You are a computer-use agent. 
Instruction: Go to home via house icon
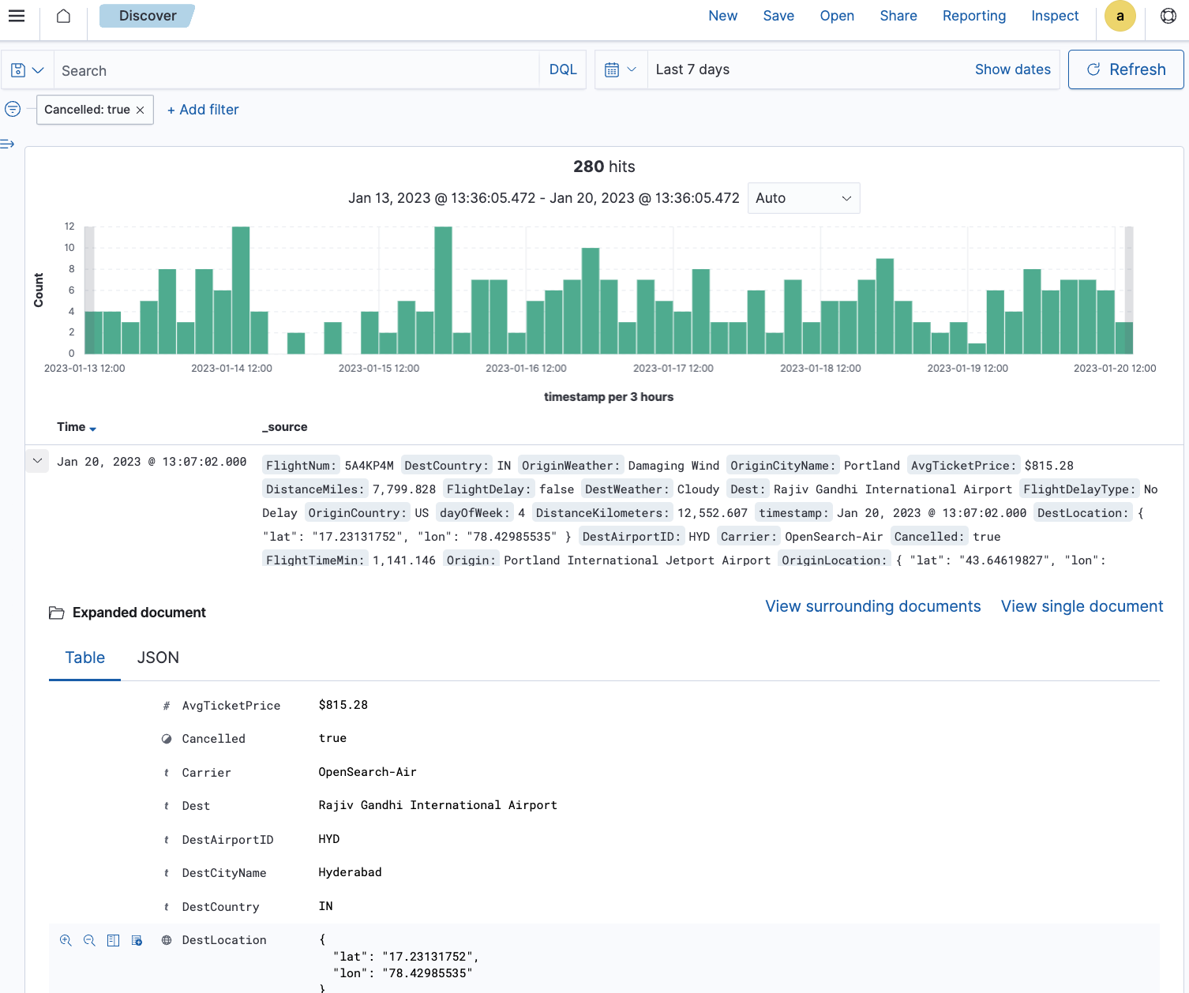[x=64, y=16]
